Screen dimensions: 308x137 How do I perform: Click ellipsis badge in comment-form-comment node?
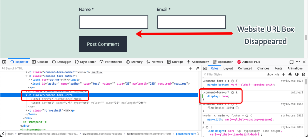coord(81,72)
